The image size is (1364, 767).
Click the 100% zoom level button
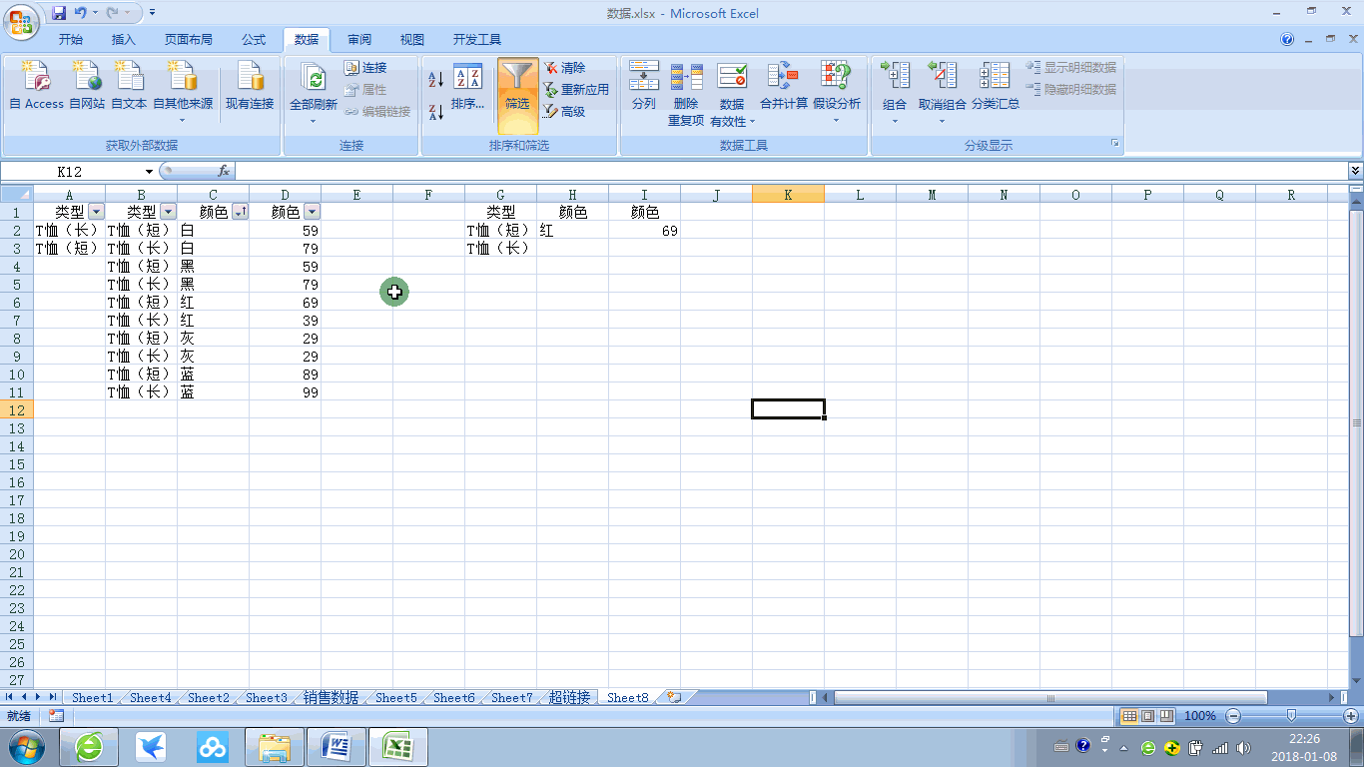coord(1199,716)
